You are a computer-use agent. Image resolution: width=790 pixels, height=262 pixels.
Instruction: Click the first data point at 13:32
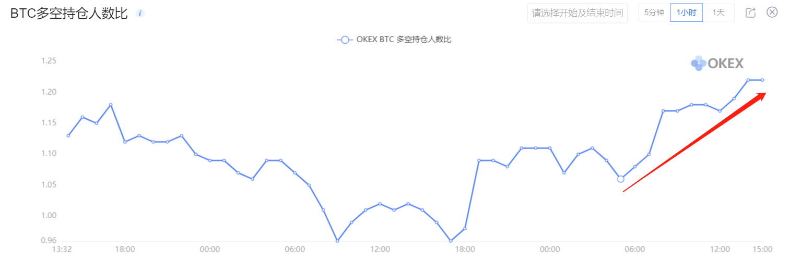[x=68, y=135]
